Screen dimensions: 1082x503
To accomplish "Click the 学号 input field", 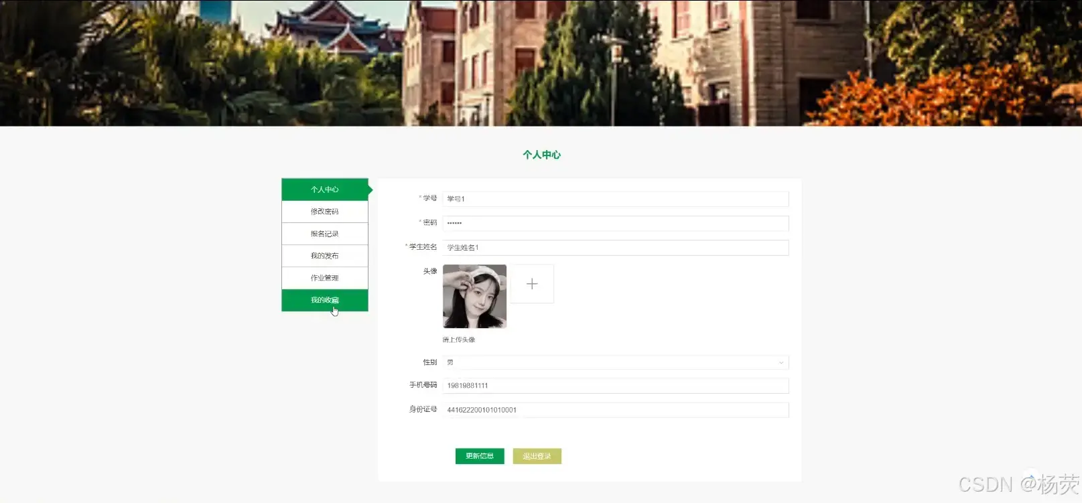I will coord(615,199).
